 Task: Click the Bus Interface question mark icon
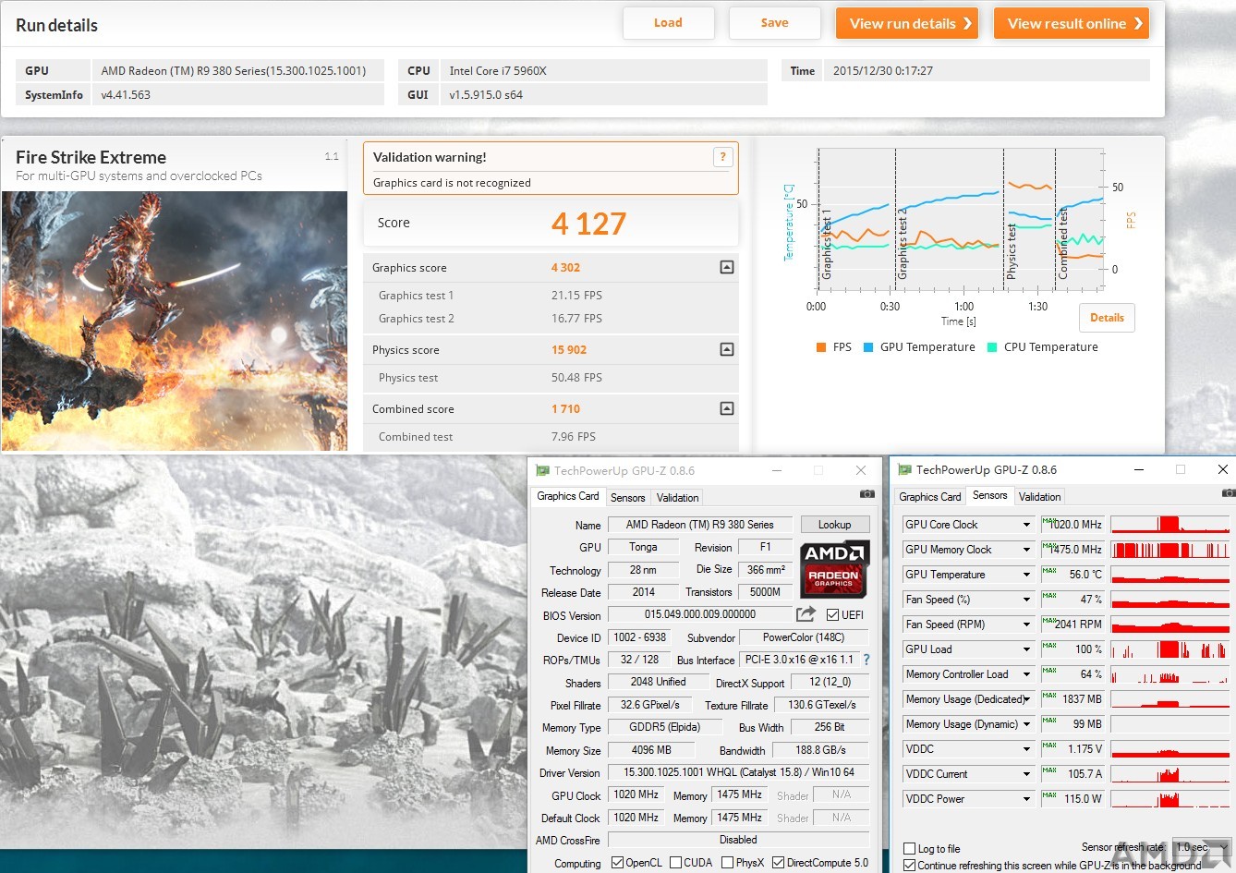coord(866,660)
